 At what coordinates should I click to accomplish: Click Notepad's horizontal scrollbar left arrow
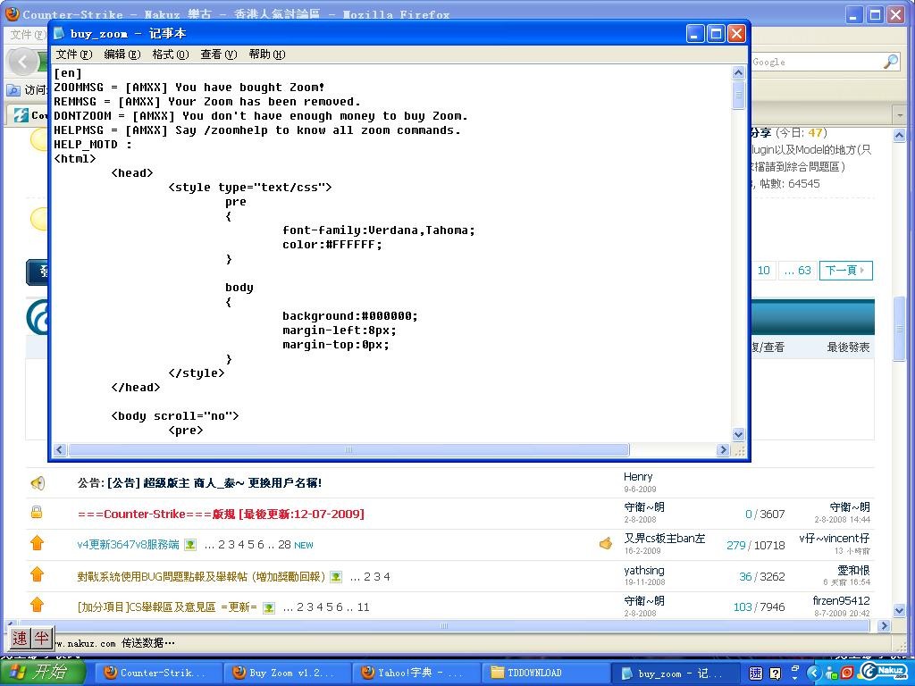[60, 450]
